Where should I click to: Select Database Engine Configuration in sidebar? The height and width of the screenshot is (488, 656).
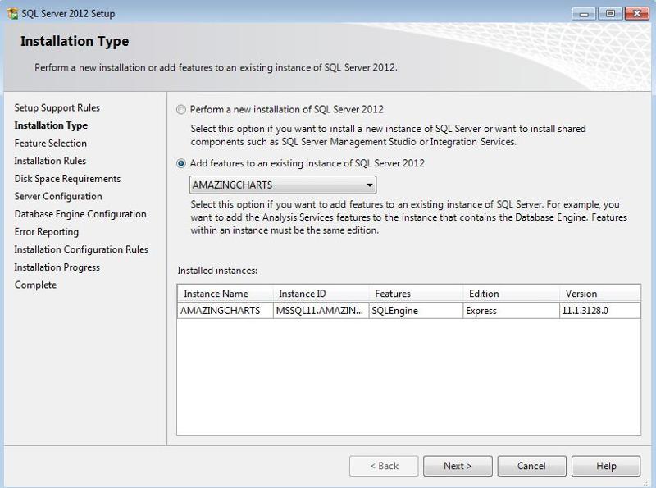click(80, 214)
